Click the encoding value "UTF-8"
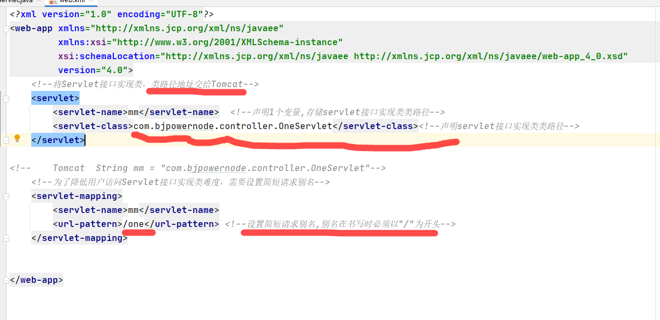660x320 pixels. (184, 14)
